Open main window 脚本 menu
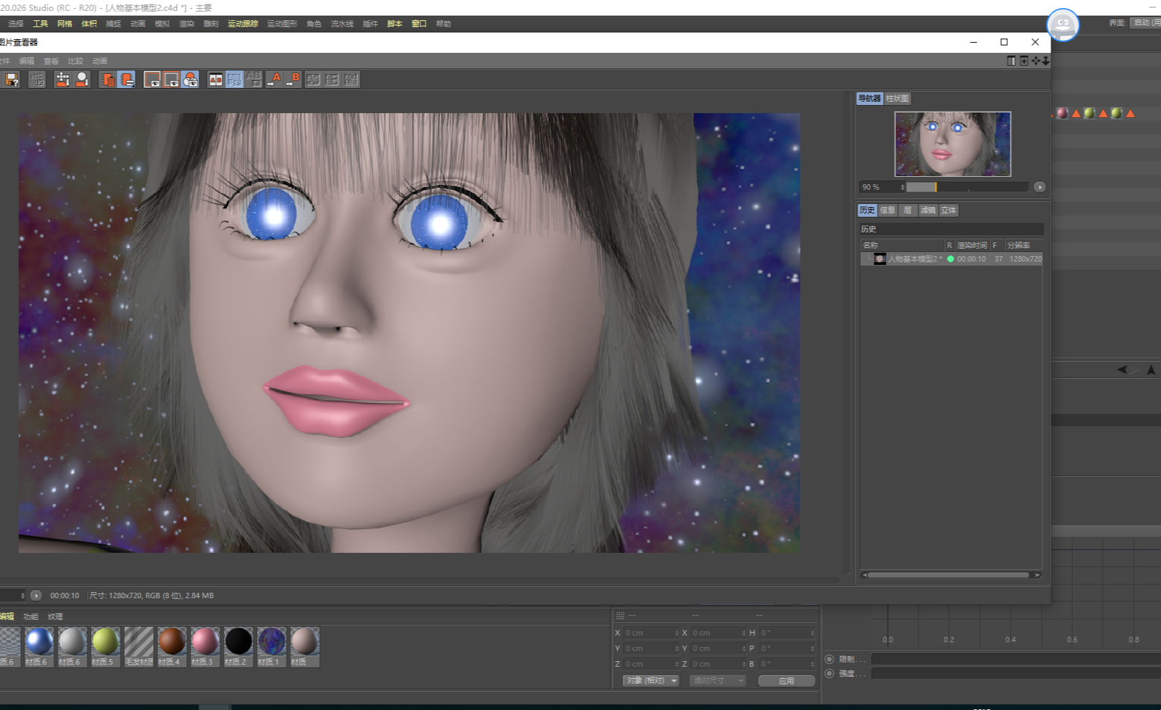Screen dimensions: 1161x710 pyautogui.click(x=394, y=24)
